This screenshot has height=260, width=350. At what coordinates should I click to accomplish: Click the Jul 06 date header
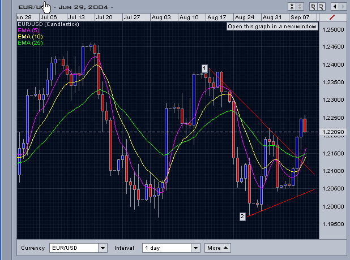[53, 17]
